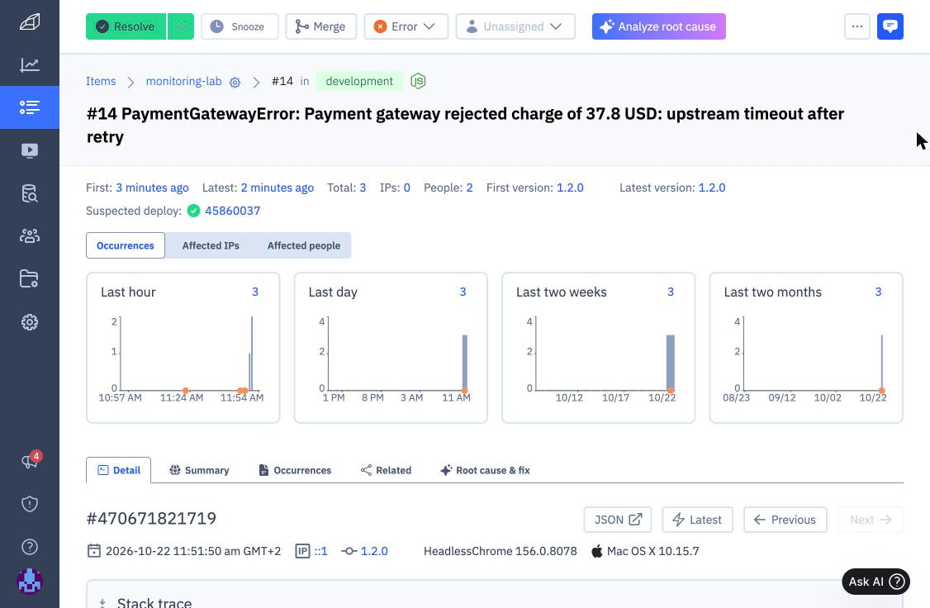Screen dimensions: 930x608
Task: Click the Resolve button
Action: [x=126, y=26]
